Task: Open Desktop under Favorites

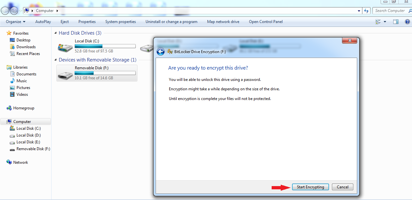Action: [x=23, y=40]
